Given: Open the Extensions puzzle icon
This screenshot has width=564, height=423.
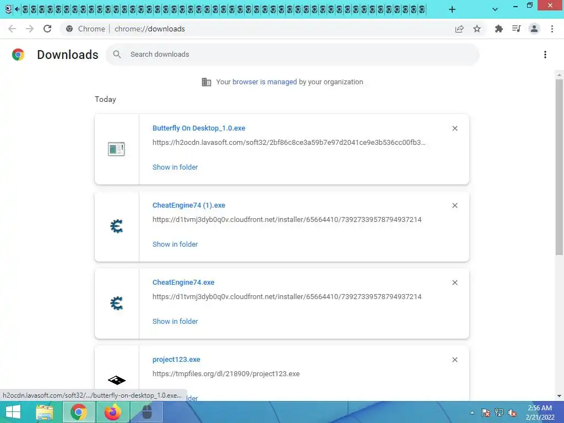Looking at the screenshot, I should coord(498,29).
